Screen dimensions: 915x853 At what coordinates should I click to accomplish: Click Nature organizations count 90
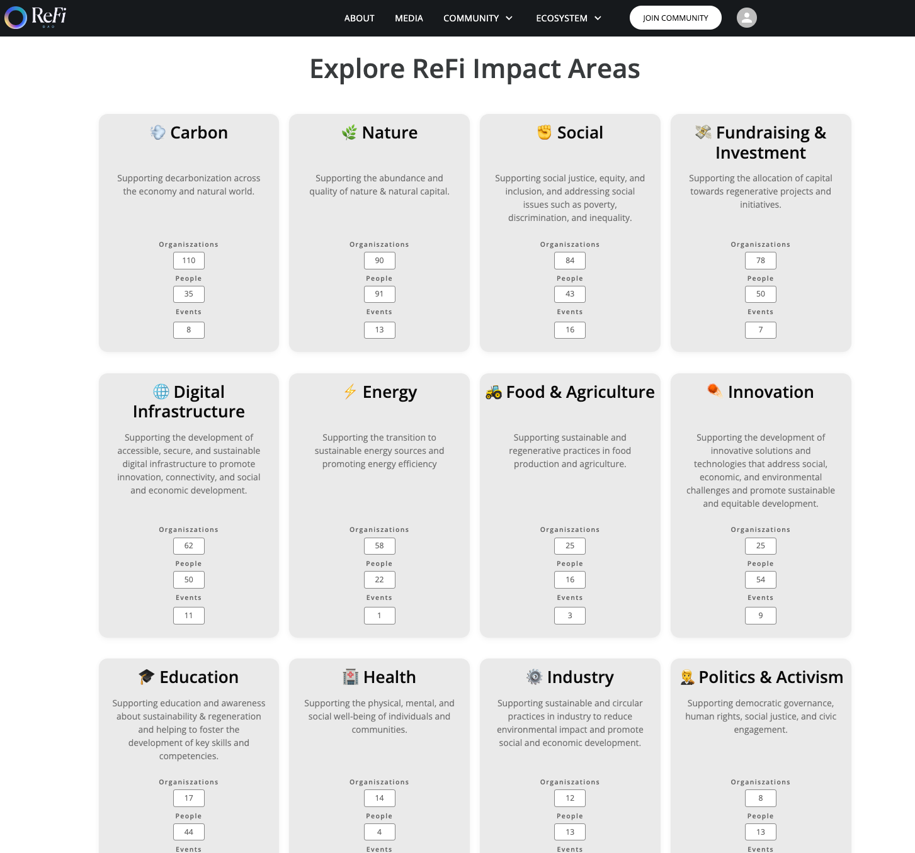pos(380,261)
